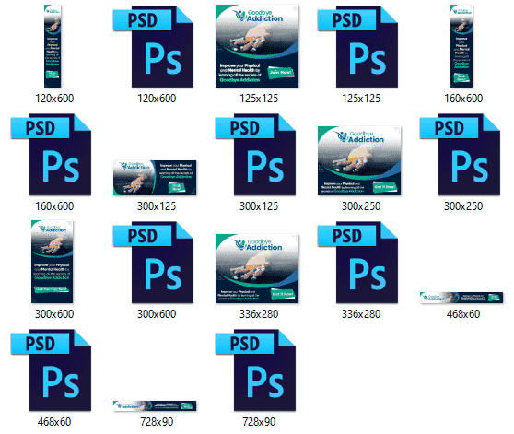Select the 300x125 PSD file icon
514x434 pixels.
pyautogui.click(x=255, y=155)
